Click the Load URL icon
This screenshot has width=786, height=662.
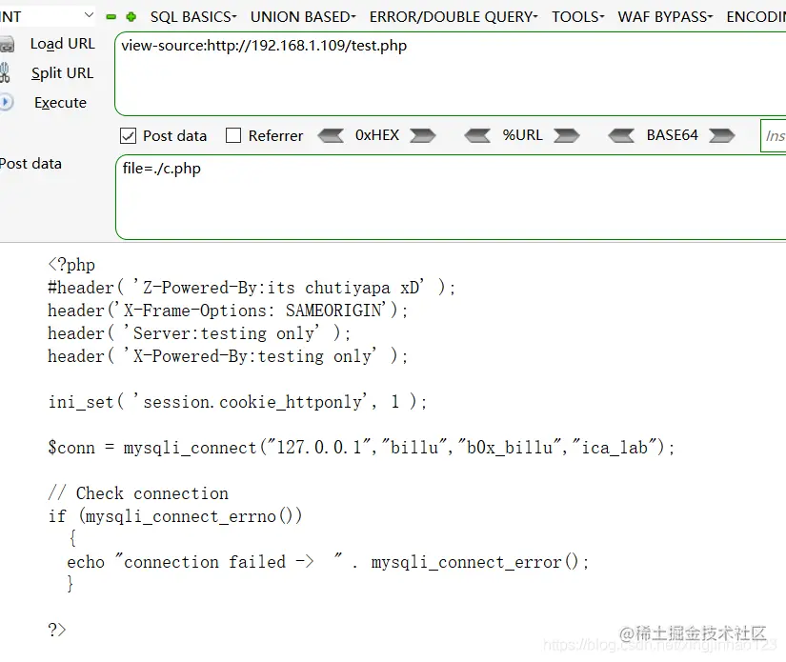pos(7,45)
